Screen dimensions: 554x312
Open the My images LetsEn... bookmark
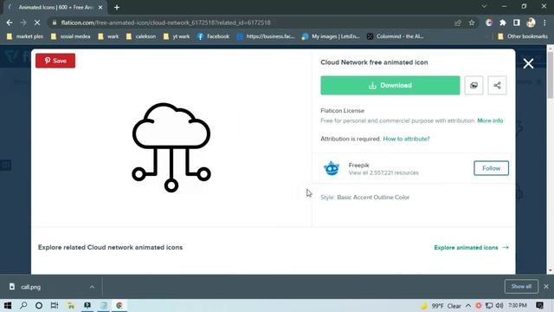click(331, 36)
